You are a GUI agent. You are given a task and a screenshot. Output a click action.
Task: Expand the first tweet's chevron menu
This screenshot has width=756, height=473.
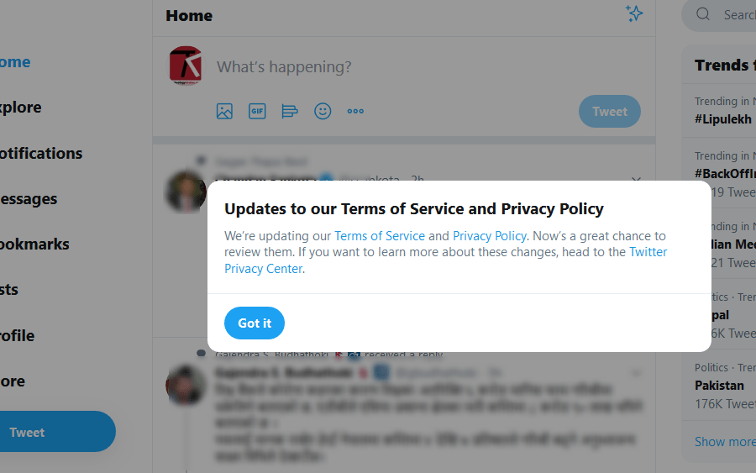tap(636, 180)
